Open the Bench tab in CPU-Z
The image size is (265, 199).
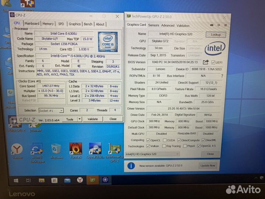88,24
